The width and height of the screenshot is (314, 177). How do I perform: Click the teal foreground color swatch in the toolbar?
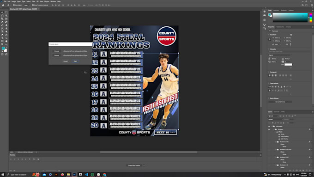point(3,49)
